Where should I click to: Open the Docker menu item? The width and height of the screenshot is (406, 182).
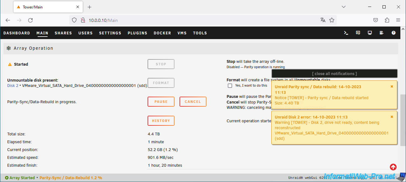(x=162, y=33)
